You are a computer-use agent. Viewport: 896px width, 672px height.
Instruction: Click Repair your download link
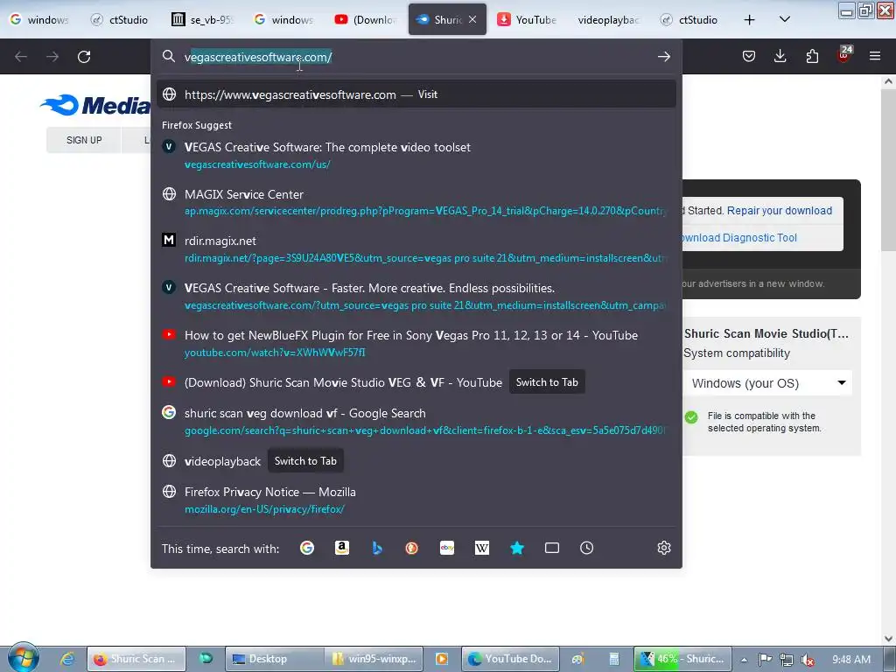tap(780, 210)
